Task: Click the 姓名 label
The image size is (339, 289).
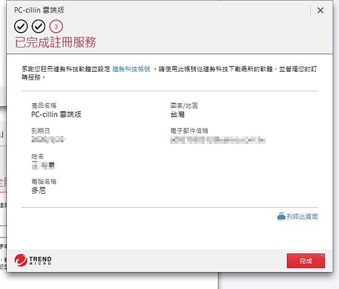Action: [38, 156]
